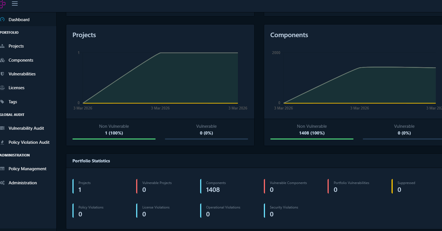
Task: Click the Licenses balance scale icon
Action: click(x=2, y=88)
